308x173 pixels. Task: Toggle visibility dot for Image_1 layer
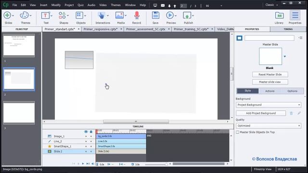point(86,136)
